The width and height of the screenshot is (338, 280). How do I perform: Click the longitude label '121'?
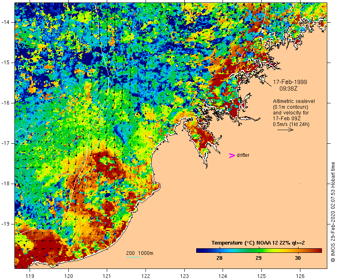[107, 276]
